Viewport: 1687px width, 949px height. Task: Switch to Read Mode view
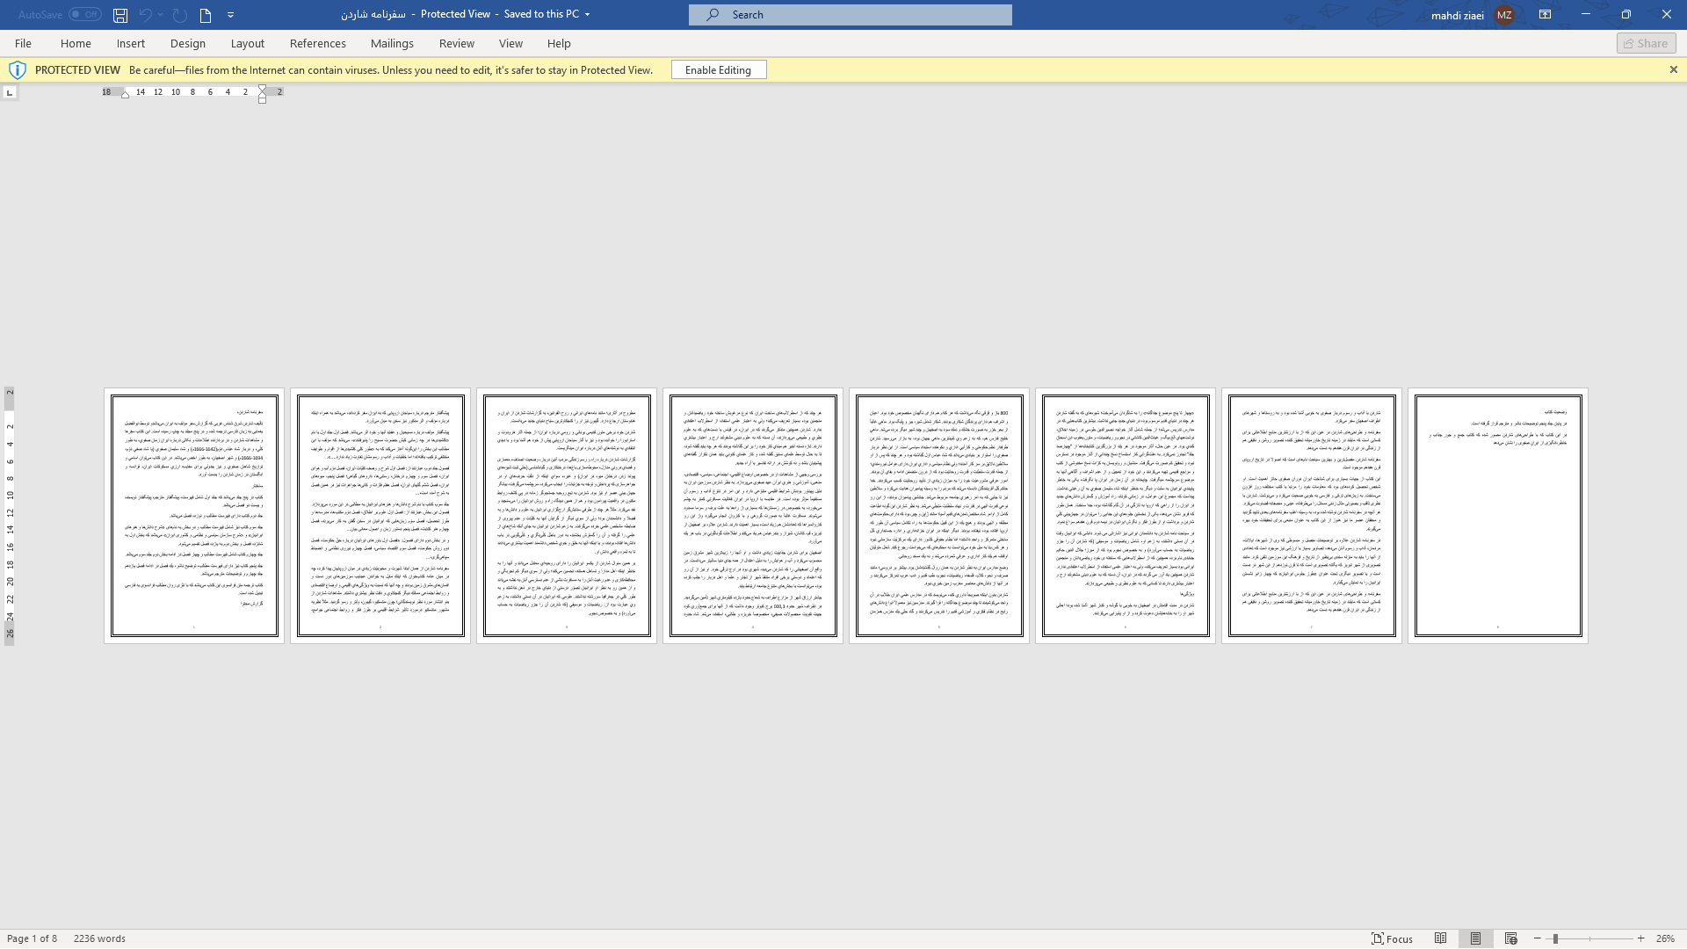tap(1440, 938)
